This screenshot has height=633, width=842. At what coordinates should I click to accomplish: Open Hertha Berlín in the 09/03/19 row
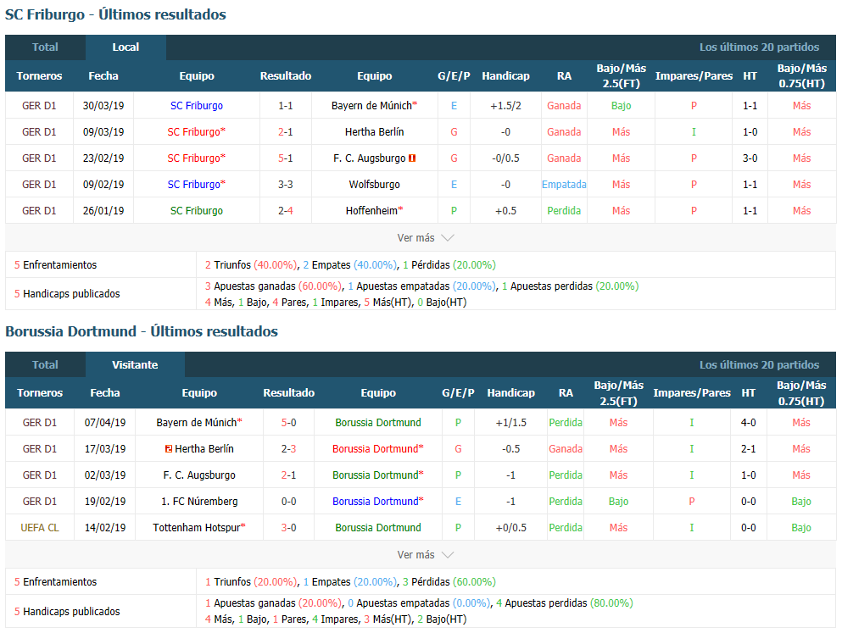[x=374, y=132]
